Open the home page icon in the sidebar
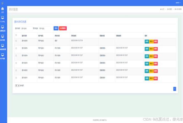 coord(2,9)
